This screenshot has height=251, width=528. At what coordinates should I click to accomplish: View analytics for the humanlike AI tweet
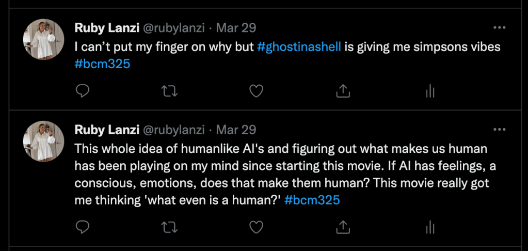pyautogui.click(x=429, y=227)
